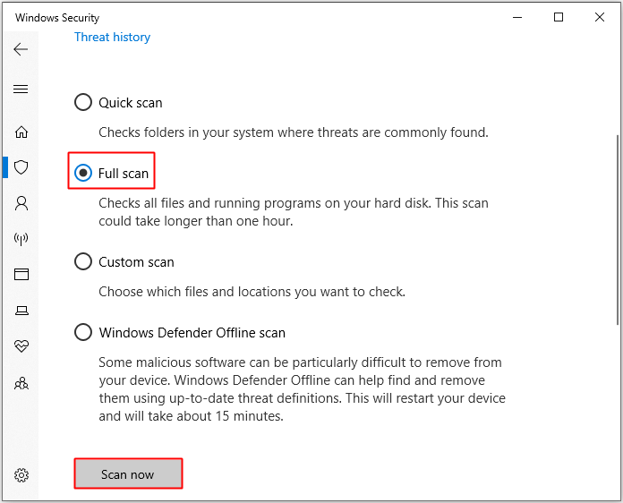
Task: Click the back arrow icon
Action: (21, 49)
